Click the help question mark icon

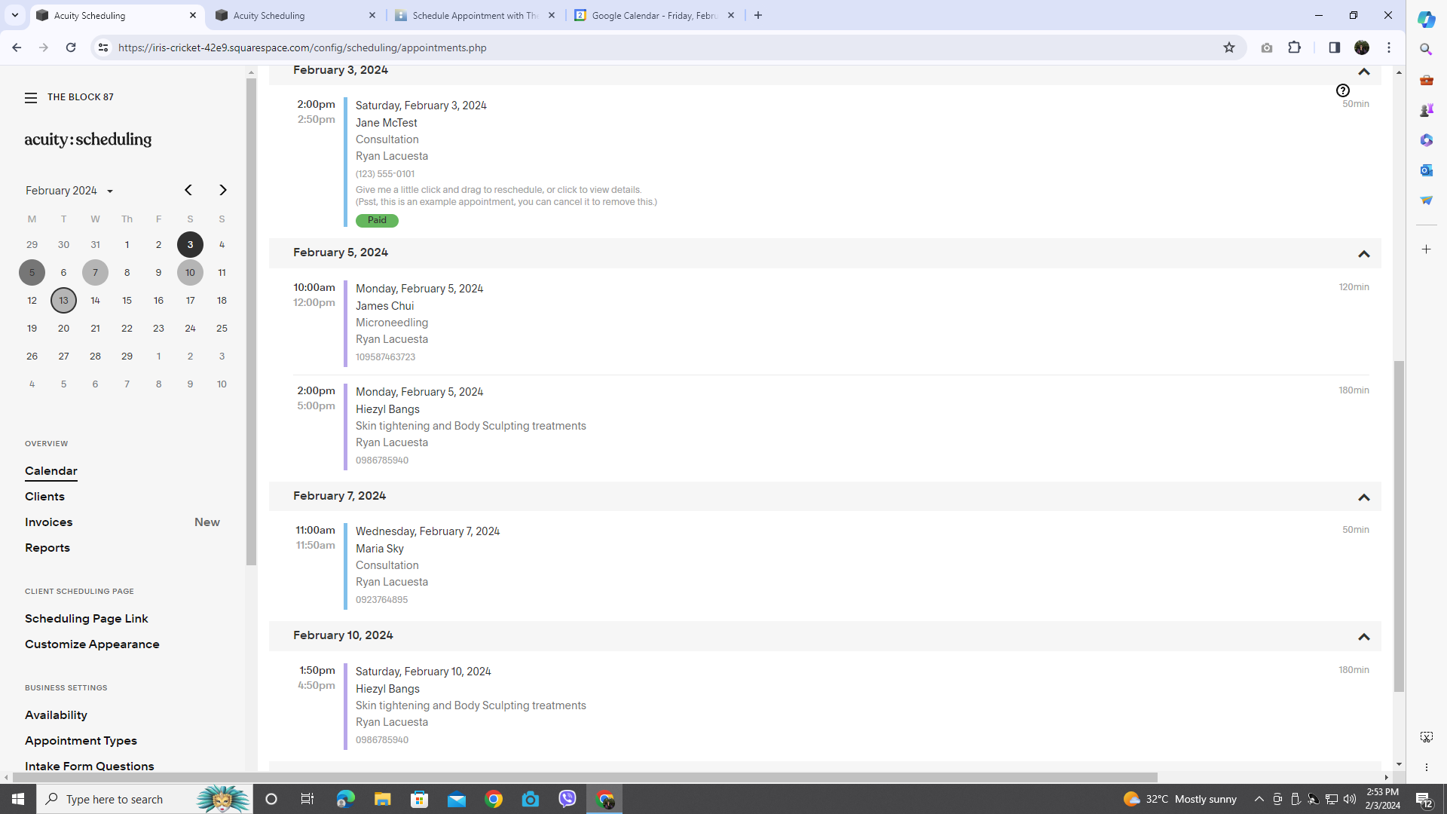click(x=1342, y=90)
